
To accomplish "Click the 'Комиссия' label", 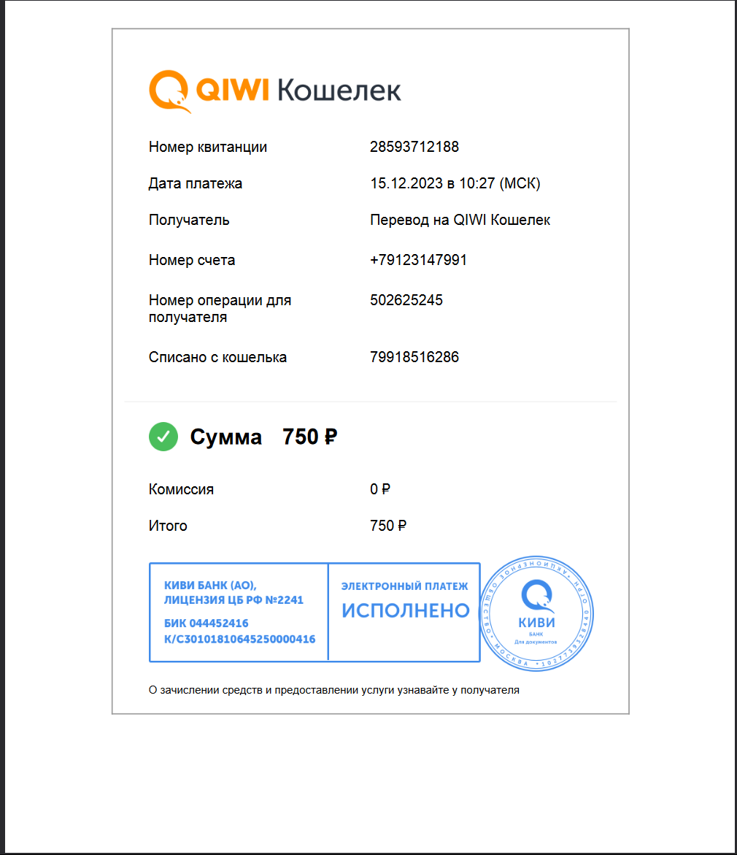I will point(181,490).
